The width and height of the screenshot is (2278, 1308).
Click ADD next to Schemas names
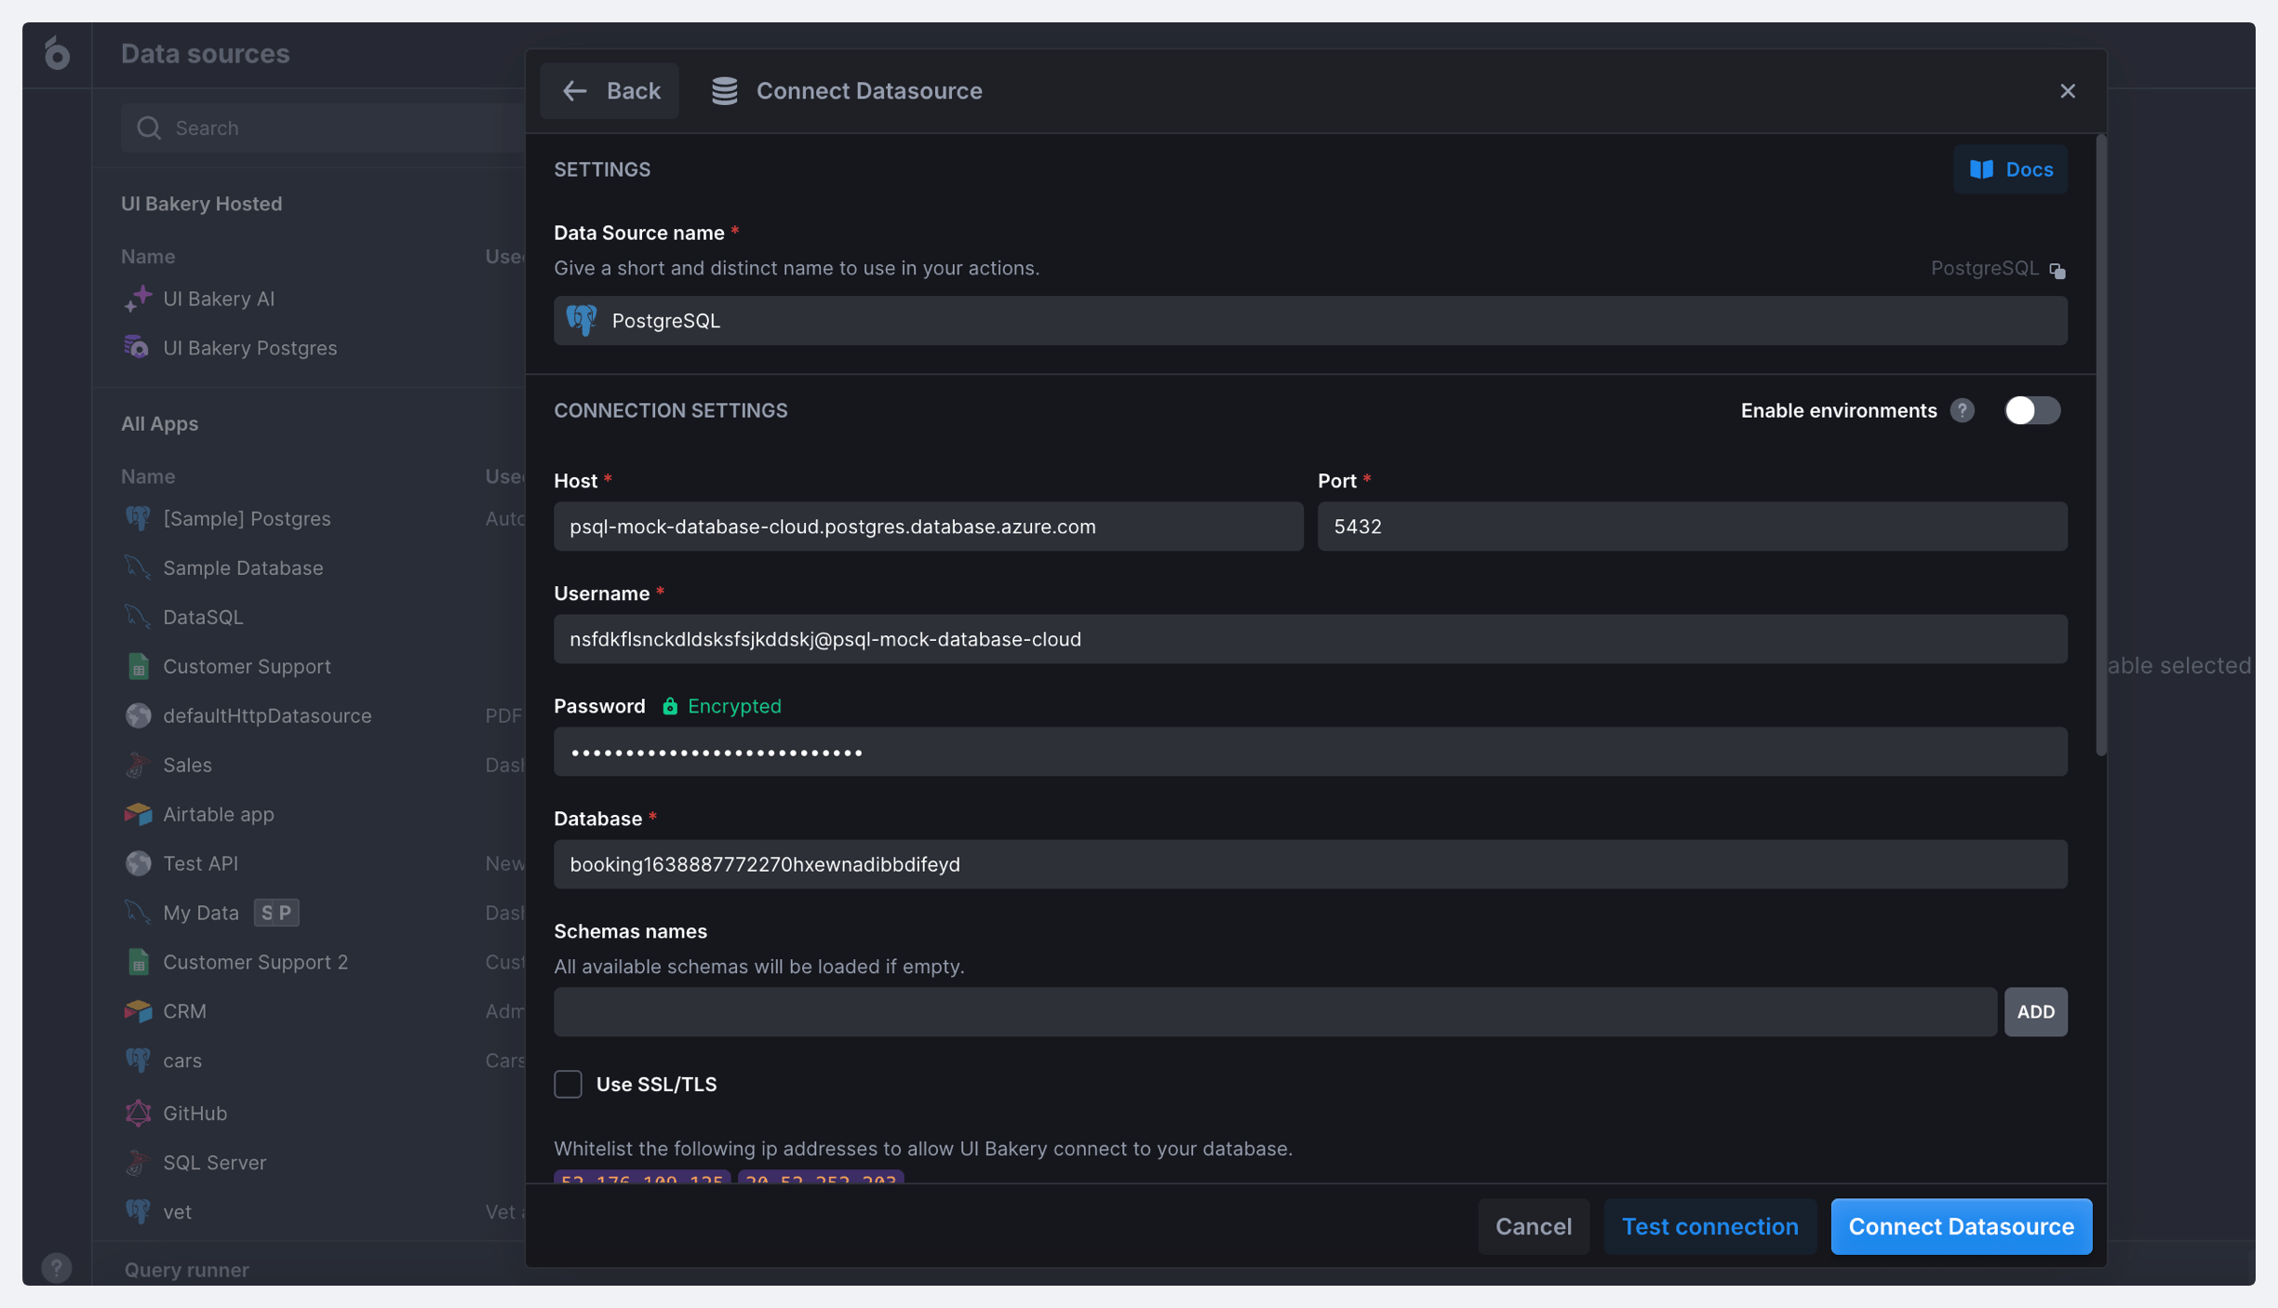[2035, 1011]
